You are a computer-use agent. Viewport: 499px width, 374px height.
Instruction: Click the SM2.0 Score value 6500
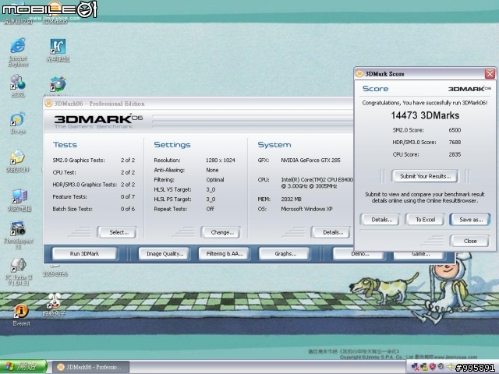455,130
